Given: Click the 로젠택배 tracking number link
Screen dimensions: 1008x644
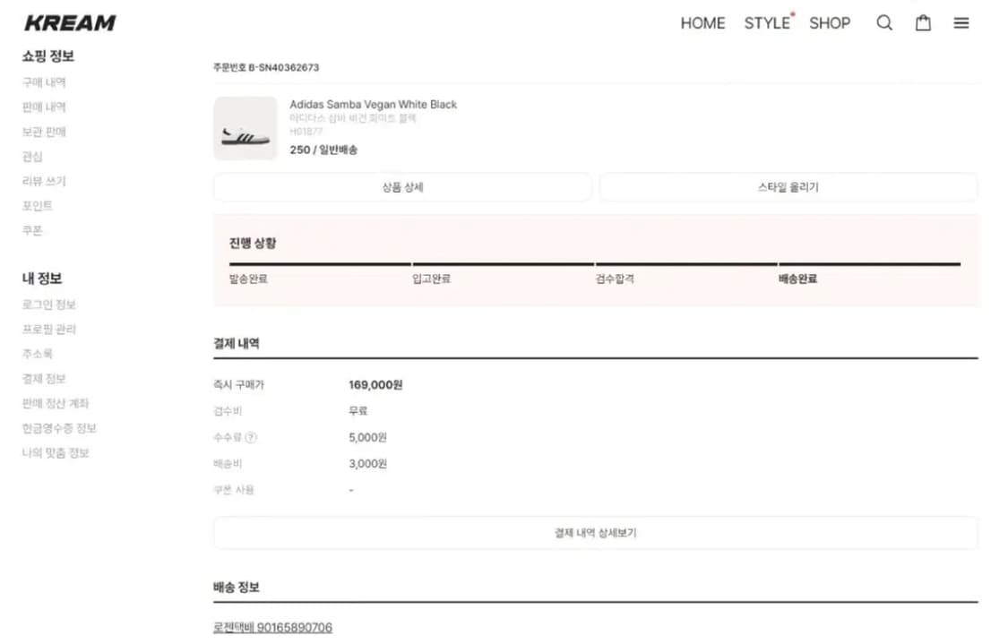Looking at the screenshot, I should pyautogui.click(x=271, y=627).
